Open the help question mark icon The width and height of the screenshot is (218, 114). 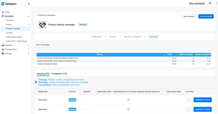click(x=210, y=3)
